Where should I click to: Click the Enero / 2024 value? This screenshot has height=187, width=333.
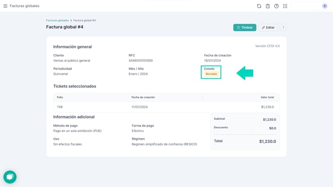(x=138, y=74)
